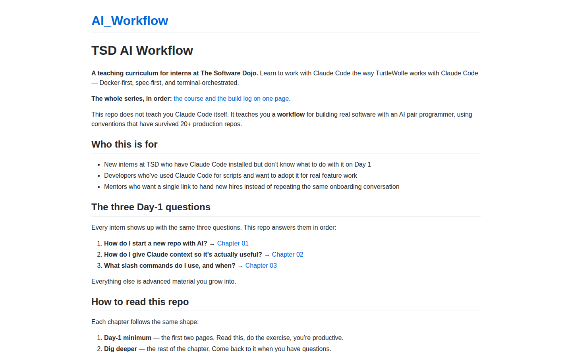This screenshot has height=357, width=572.
Task: Click the How to read this repo heading
Action: click(140, 302)
